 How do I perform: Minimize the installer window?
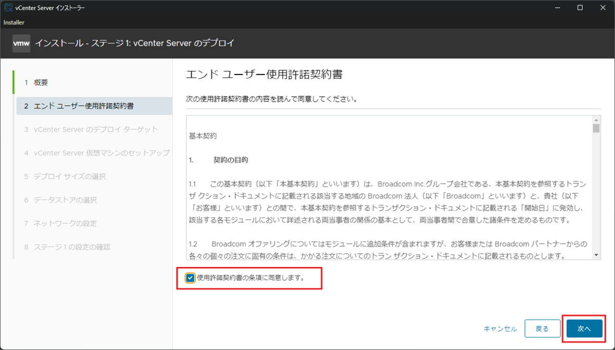(x=557, y=8)
